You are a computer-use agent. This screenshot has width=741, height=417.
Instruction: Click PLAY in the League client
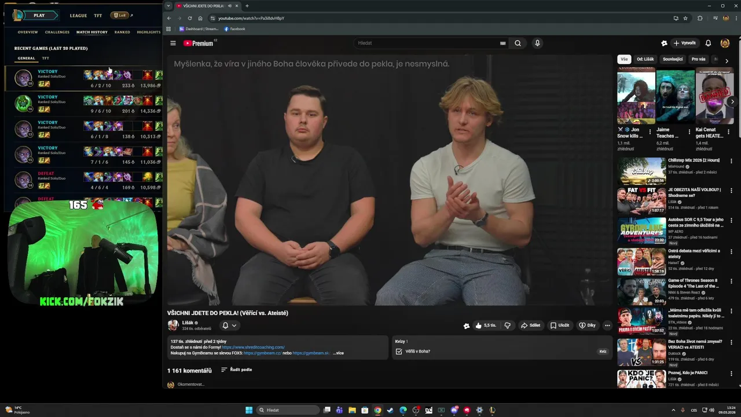coord(38,16)
